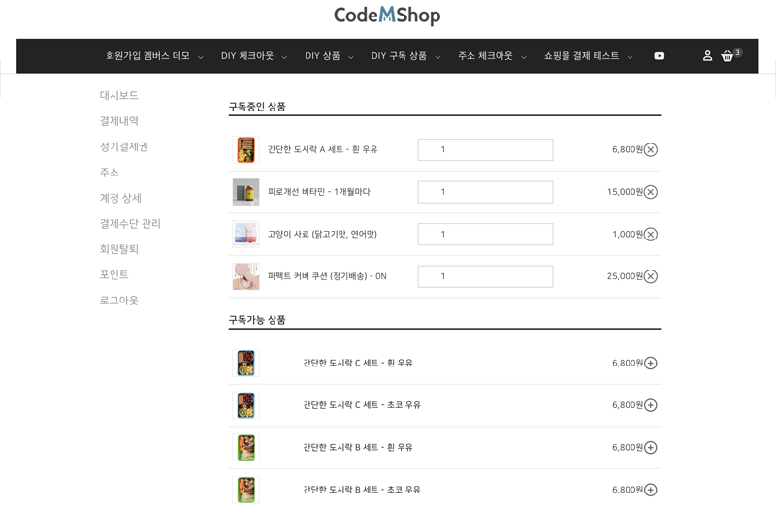
Task: Add 도시락 B 세트 흰 우유
Action: pos(651,448)
